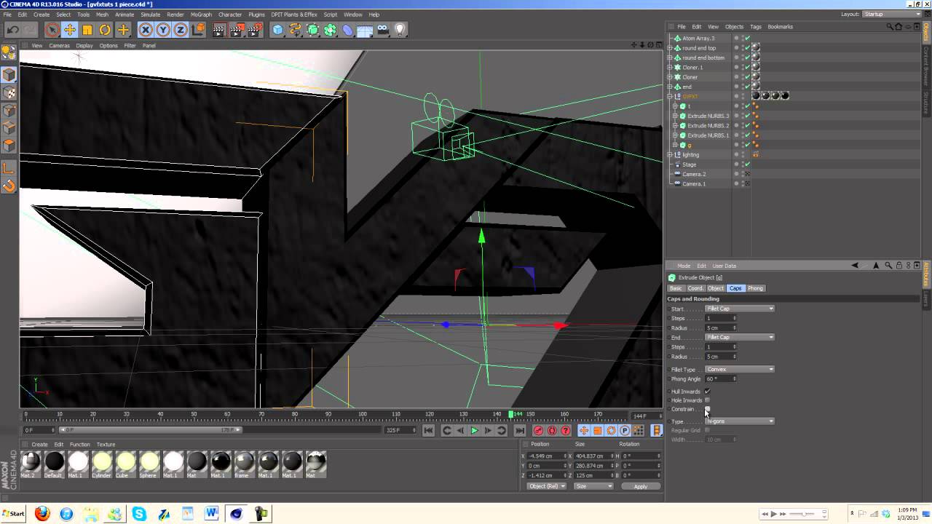Screen dimensions: 932x524
Task: Jump to end of animation
Action: click(x=519, y=431)
